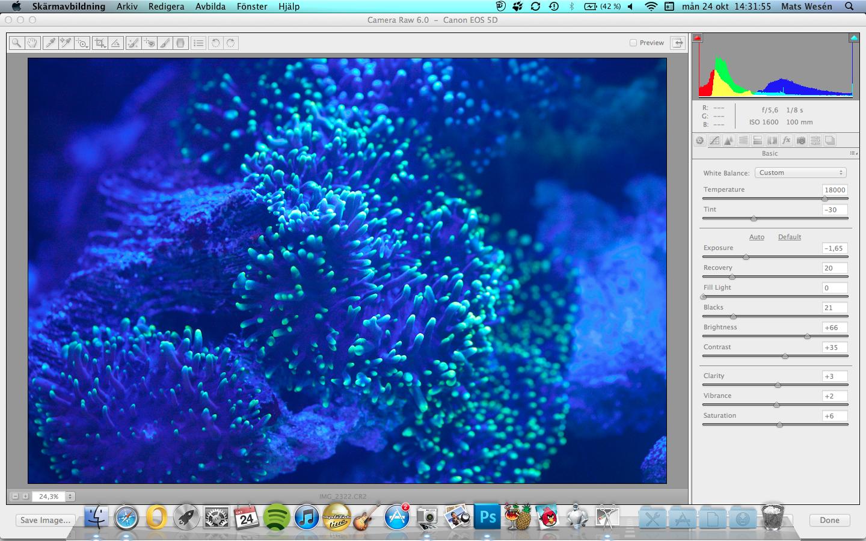Click the Auto tone link

click(x=757, y=237)
